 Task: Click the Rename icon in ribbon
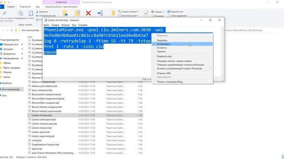(100, 13)
